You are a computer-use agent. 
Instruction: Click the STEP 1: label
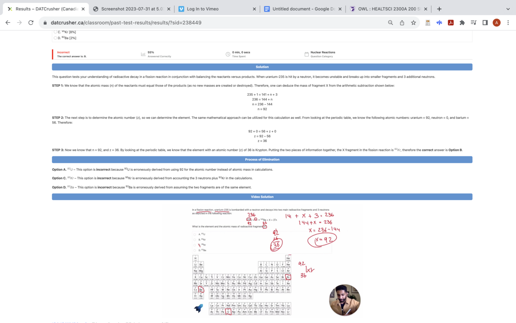click(x=58, y=86)
